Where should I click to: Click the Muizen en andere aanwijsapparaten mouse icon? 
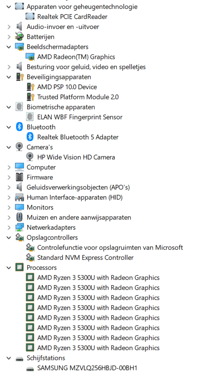[19, 217]
